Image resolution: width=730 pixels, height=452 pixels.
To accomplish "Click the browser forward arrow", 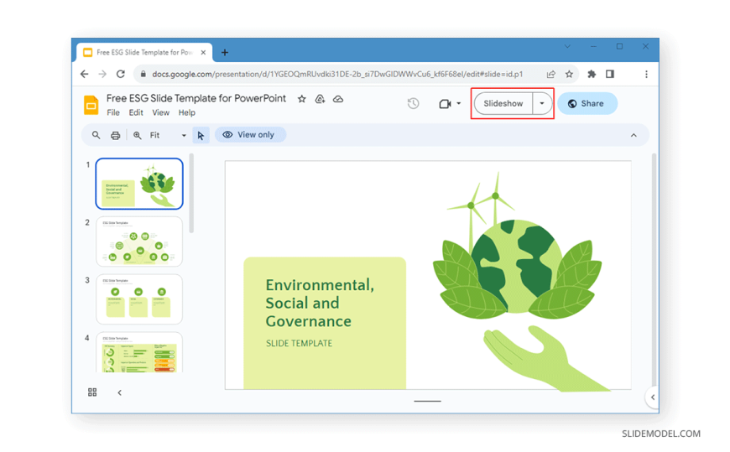I will coord(102,74).
